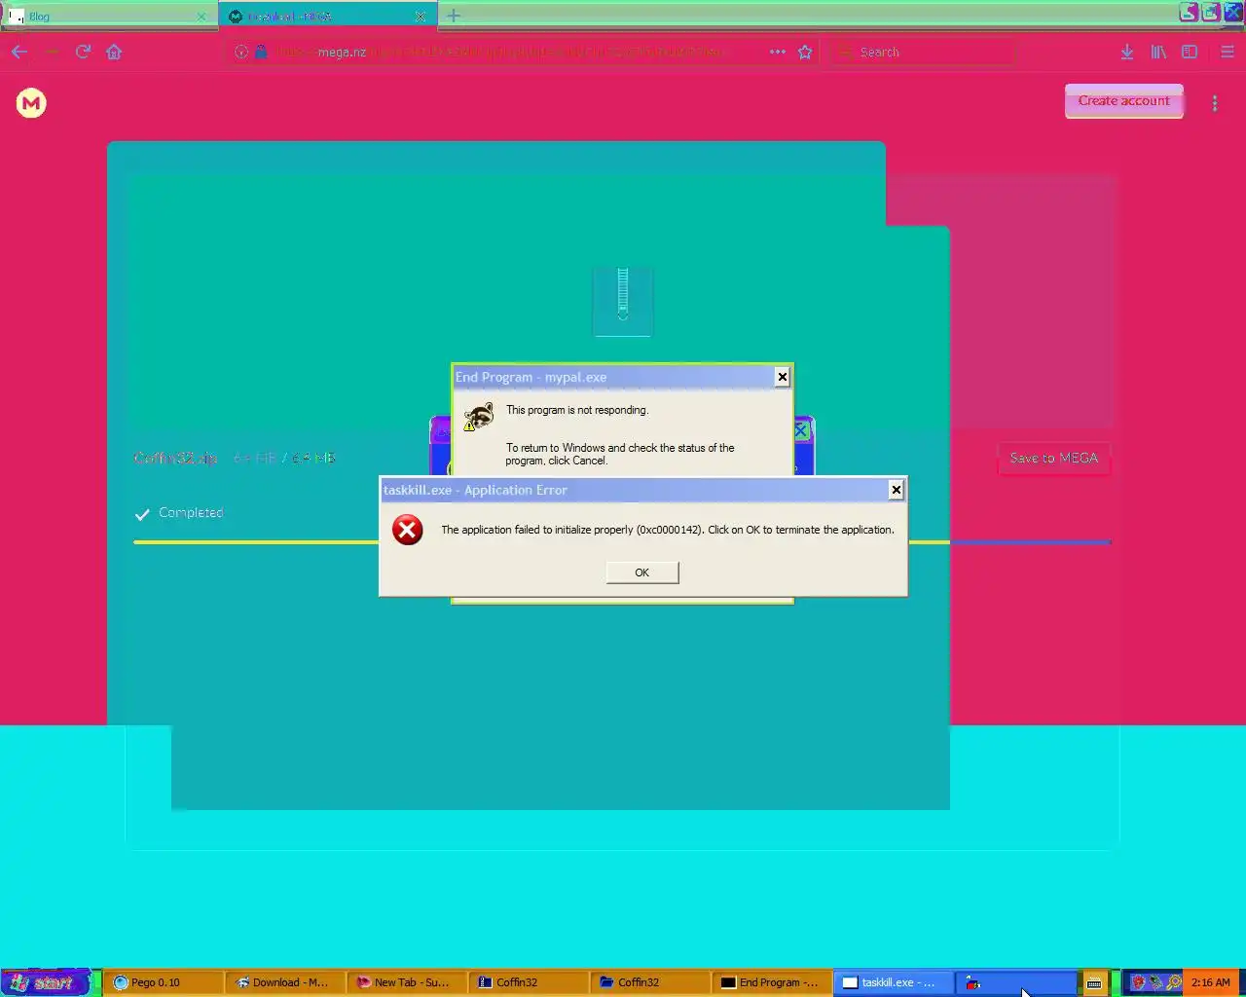This screenshot has width=1246, height=997.
Task: Close the Download - MEGA tab
Action: (x=421, y=17)
